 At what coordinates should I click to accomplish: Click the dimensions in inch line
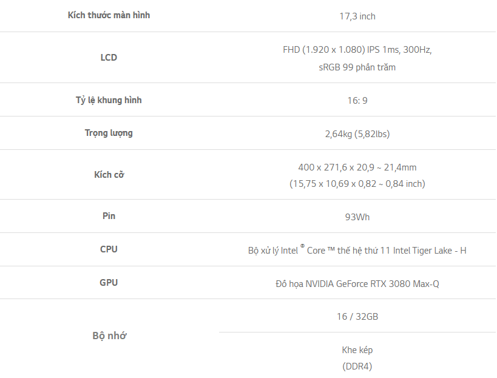(357, 184)
